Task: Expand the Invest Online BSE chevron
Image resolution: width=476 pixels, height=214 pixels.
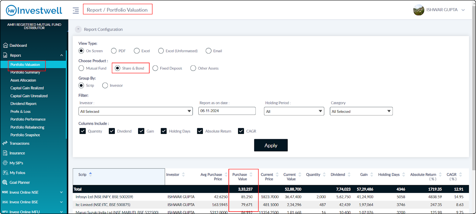Action: (62, 202)
